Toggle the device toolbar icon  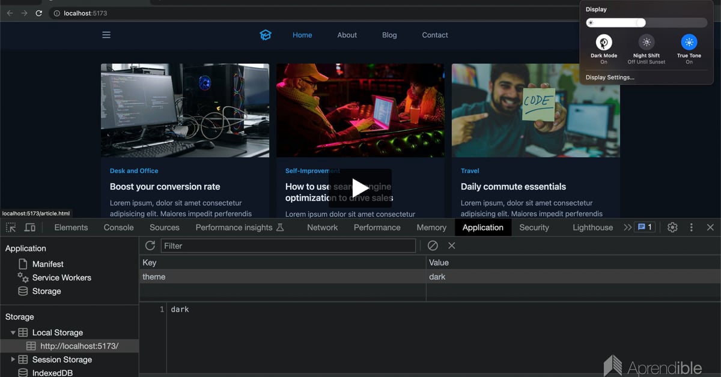click(x=29, y=228)
